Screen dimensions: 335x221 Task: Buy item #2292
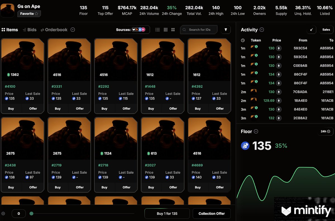[104, 109]
